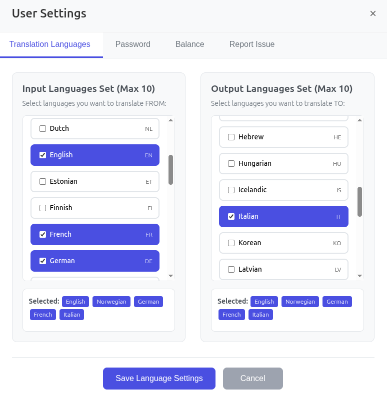Close the User Settings dialog

[x=372, y=13]
